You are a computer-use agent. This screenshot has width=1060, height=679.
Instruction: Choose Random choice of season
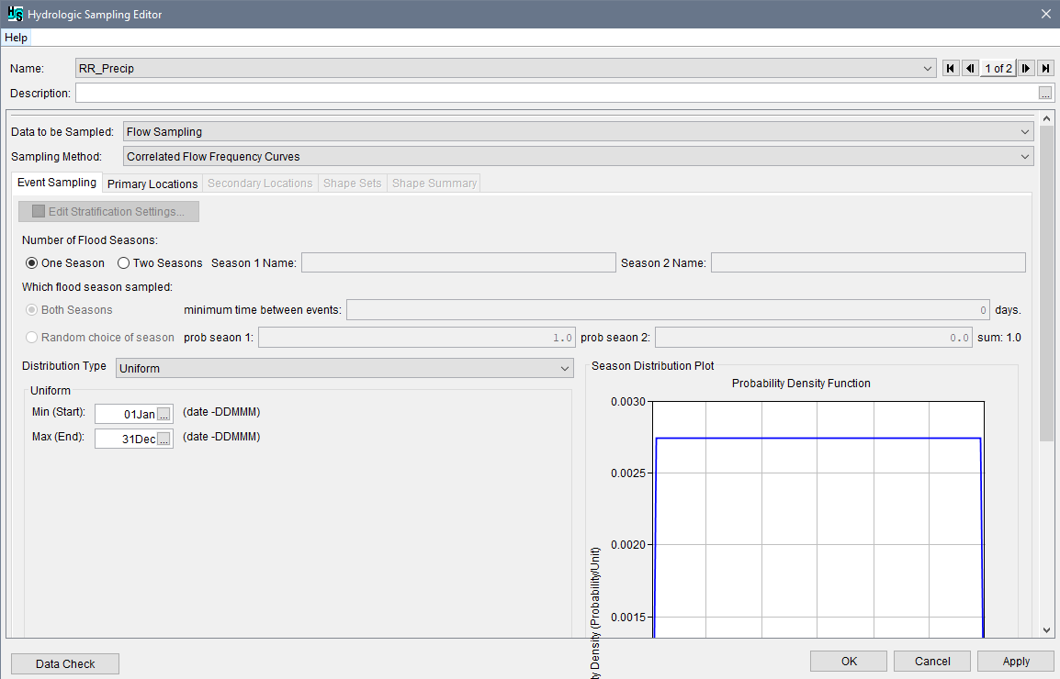(30, 337)
